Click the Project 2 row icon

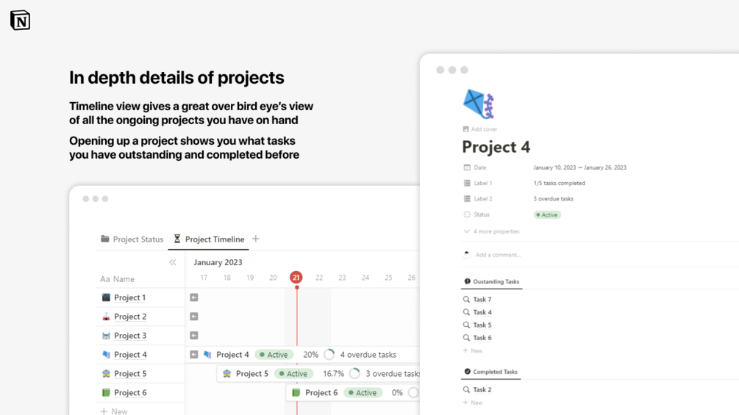[x=106, y=316]
